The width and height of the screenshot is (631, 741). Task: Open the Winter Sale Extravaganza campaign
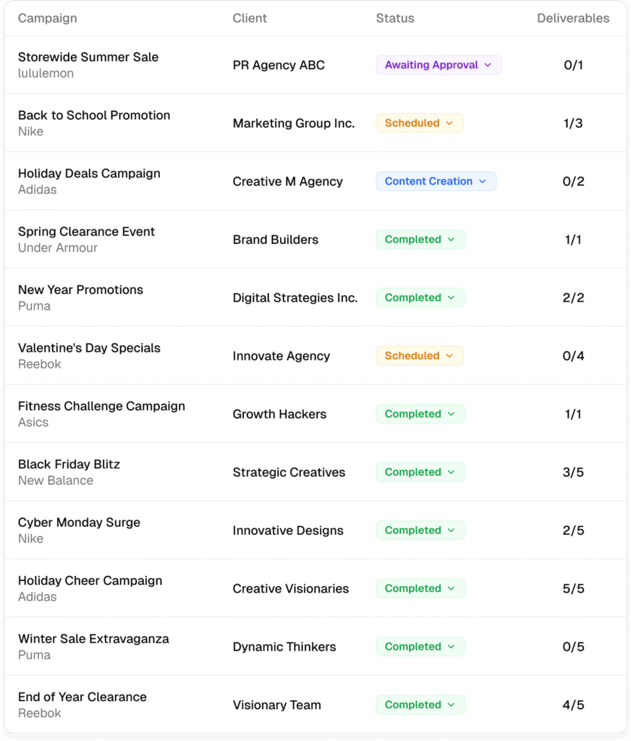(93, 639)
